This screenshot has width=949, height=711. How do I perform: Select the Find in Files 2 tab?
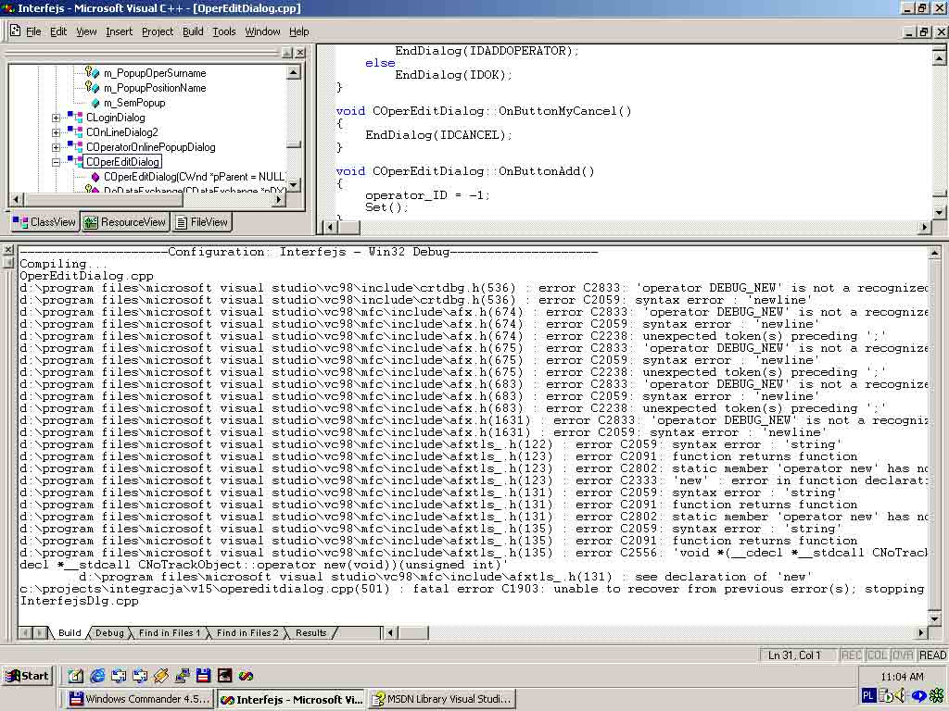247,633
